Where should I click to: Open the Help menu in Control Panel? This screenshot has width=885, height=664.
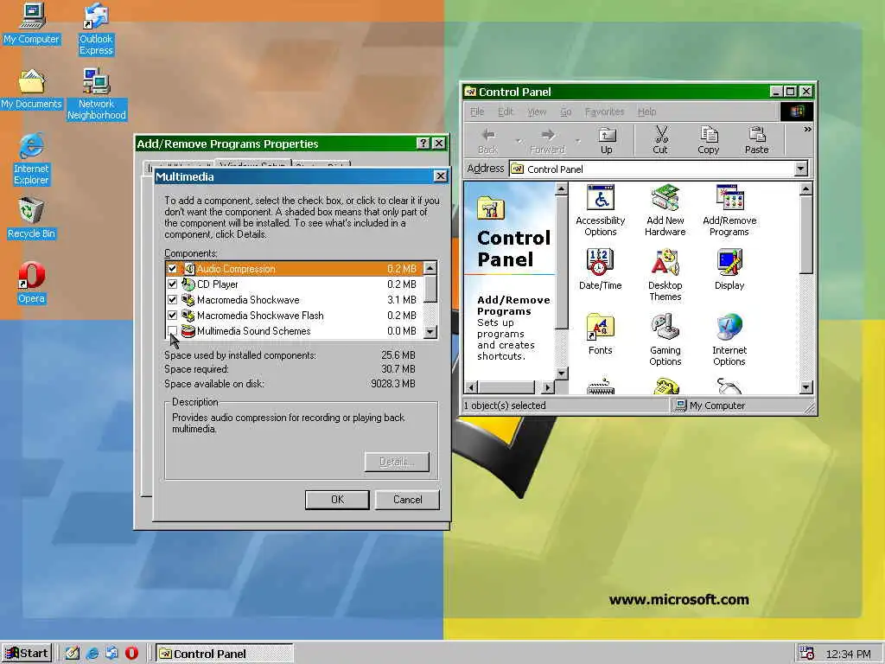[646, 112]
